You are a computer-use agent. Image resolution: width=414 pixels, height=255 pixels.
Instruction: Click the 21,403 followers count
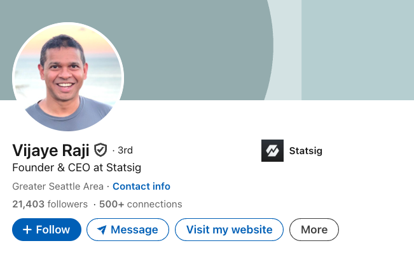50,204
